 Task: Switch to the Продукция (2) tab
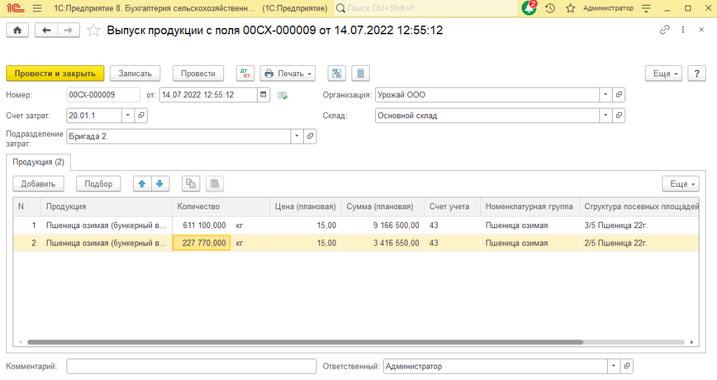(39, 162)
